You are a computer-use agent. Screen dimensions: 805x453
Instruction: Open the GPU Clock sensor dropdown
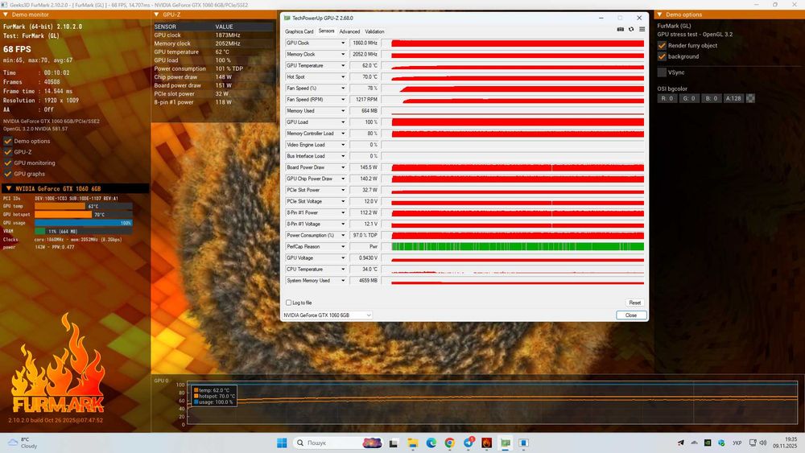coord(343,43)
